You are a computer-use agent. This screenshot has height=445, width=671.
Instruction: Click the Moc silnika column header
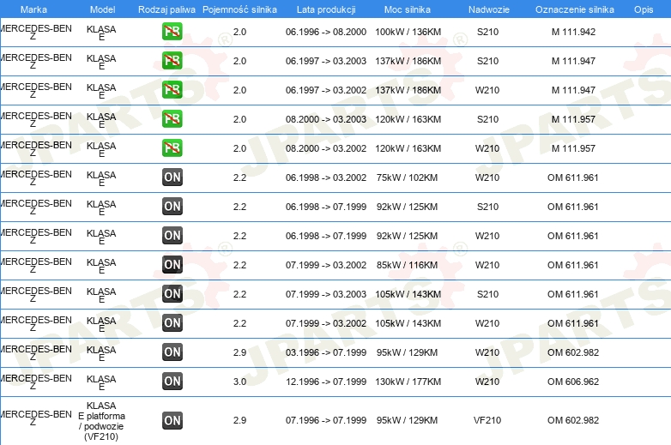[x=408, y=9]
